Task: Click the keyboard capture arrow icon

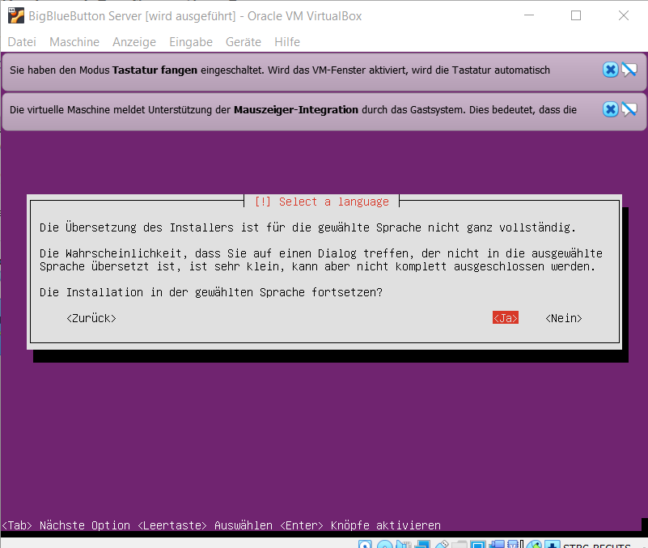Action: (x=552, y=544)
